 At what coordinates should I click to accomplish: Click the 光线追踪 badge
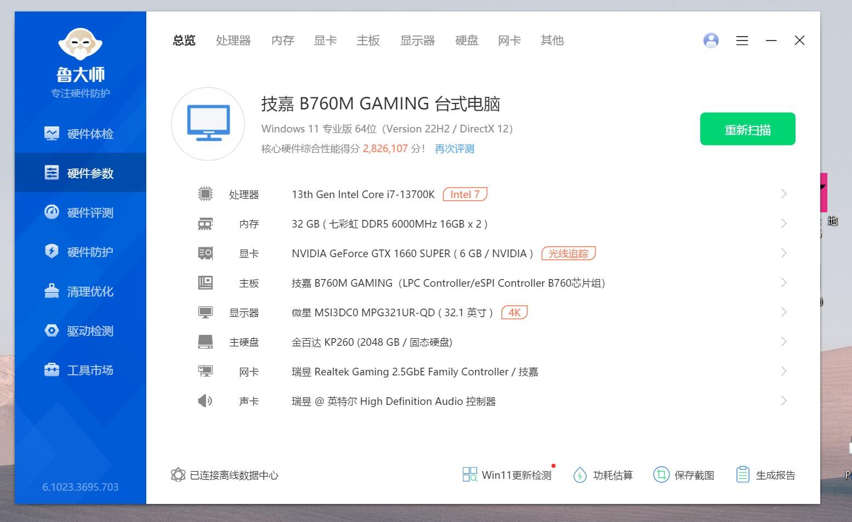coord(568,253)
